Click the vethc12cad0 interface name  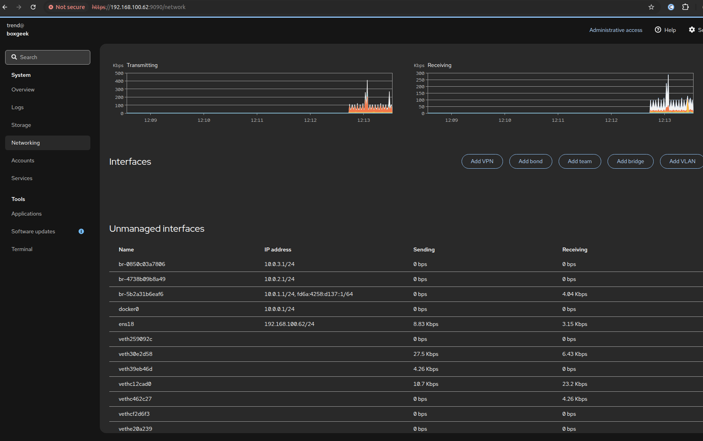click(x=135, y=384)
